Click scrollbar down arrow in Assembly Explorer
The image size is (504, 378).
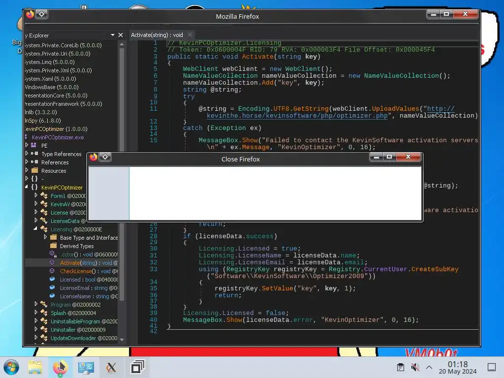coord(122,340)
